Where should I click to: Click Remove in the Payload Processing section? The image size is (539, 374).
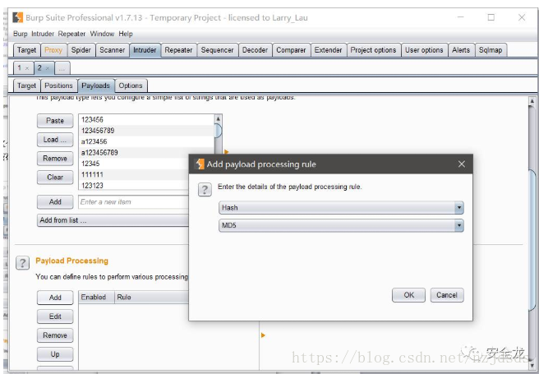(x=55, y=335)
